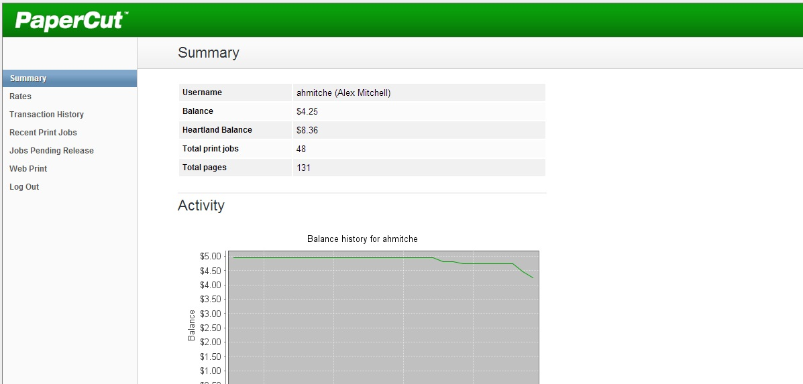Go to the Rates page
803x384 pixels.
pos(20,97)
